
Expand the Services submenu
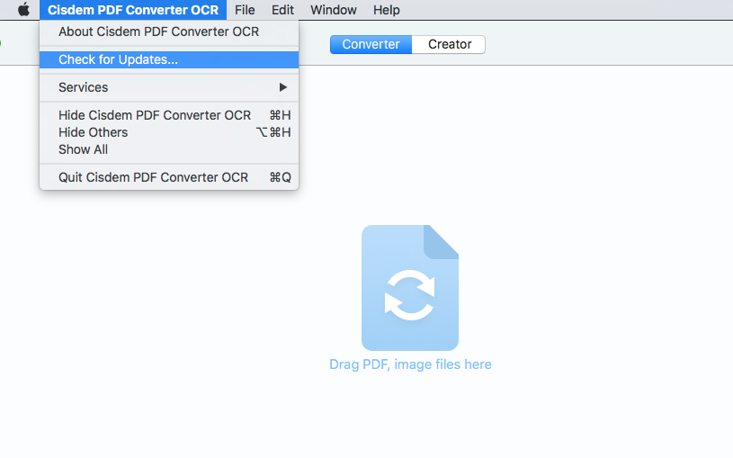[169, 87]
